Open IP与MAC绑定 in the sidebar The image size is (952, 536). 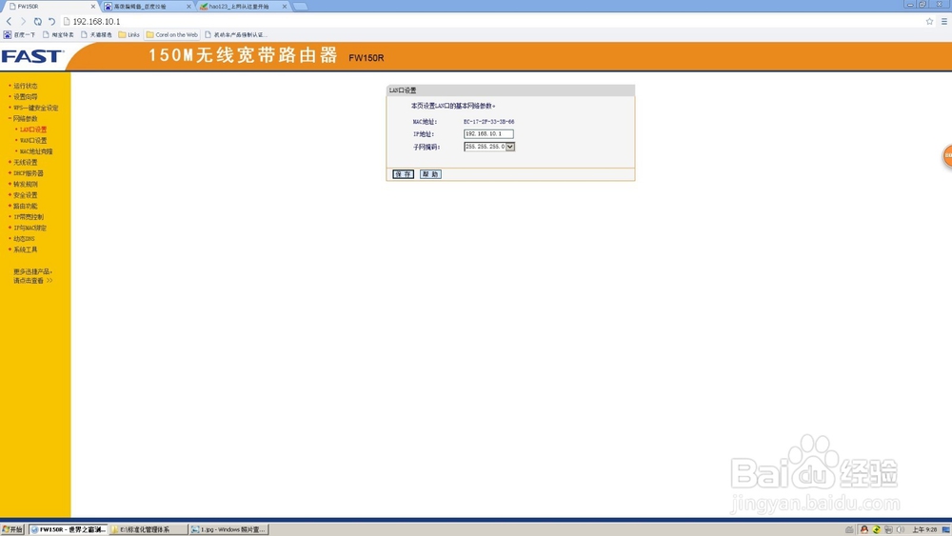coord(30,228)
